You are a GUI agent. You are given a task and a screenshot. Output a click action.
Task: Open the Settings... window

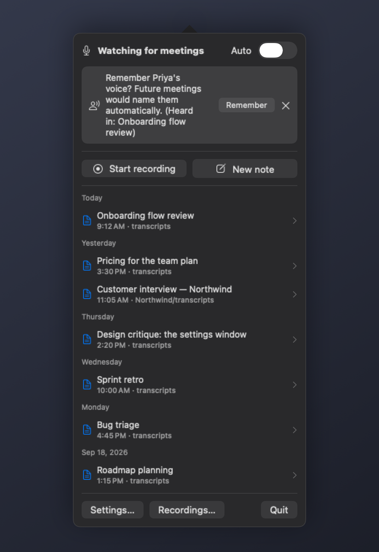(113, 510)
